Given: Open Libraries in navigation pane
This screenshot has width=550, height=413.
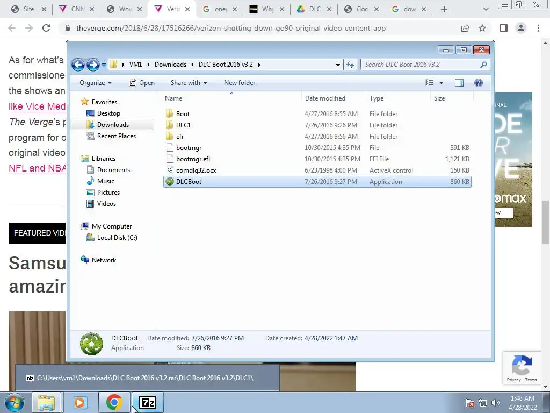Looking at the screenshot, I should [x=104, y=159].
